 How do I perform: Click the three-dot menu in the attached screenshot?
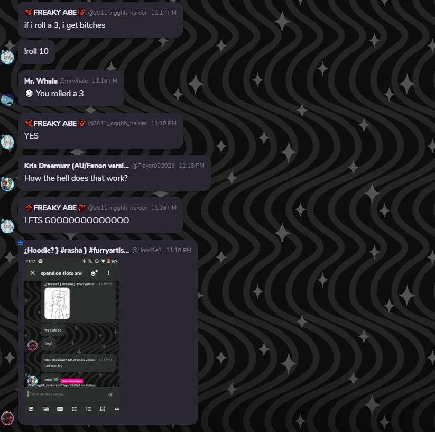coord(109,273)
